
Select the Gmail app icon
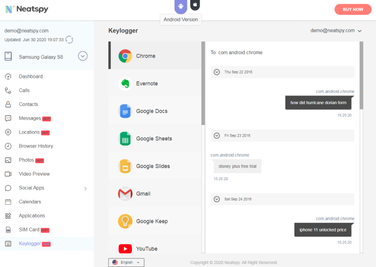point(125,194)
